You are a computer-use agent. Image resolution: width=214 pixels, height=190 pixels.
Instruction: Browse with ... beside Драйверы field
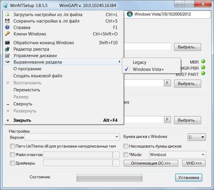116,163
